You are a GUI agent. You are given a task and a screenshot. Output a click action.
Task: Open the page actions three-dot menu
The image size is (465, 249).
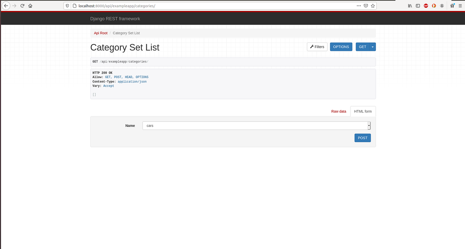[358, 6]
